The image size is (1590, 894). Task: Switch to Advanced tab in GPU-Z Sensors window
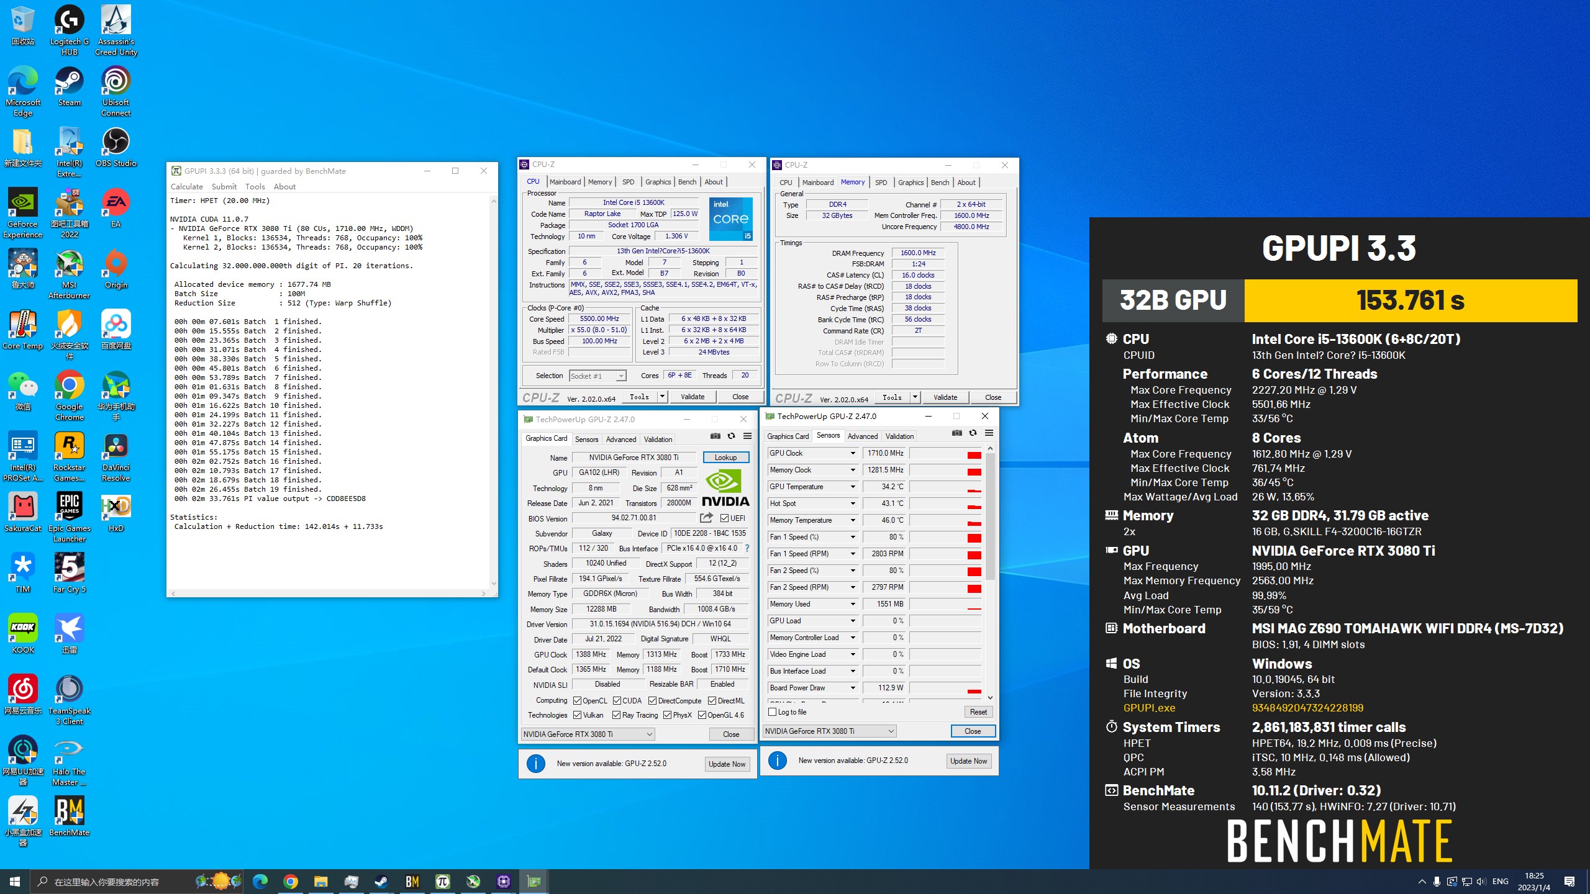pos(862,436)
